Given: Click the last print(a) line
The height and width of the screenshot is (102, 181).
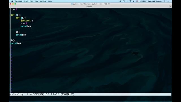Looking at the screenshot, I should [x=16, y=43].
